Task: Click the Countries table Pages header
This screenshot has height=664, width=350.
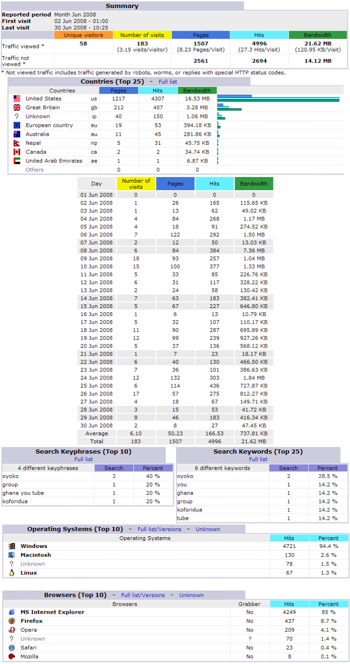Action: click(118, 91)
